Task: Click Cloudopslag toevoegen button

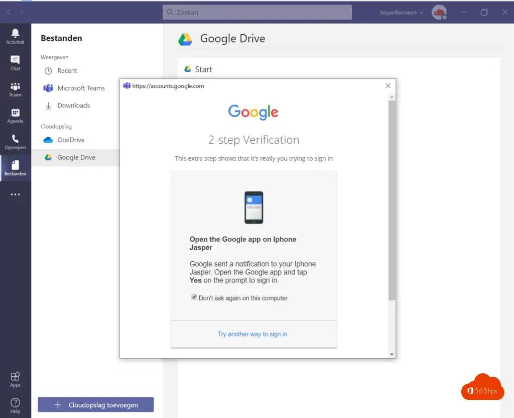Action: tap(96, 404)
